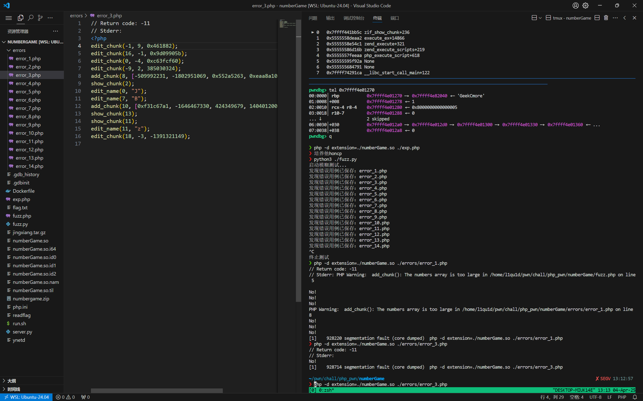Click errors breadcrumb segment
643x401 pixels.
(x=76, y=16)
